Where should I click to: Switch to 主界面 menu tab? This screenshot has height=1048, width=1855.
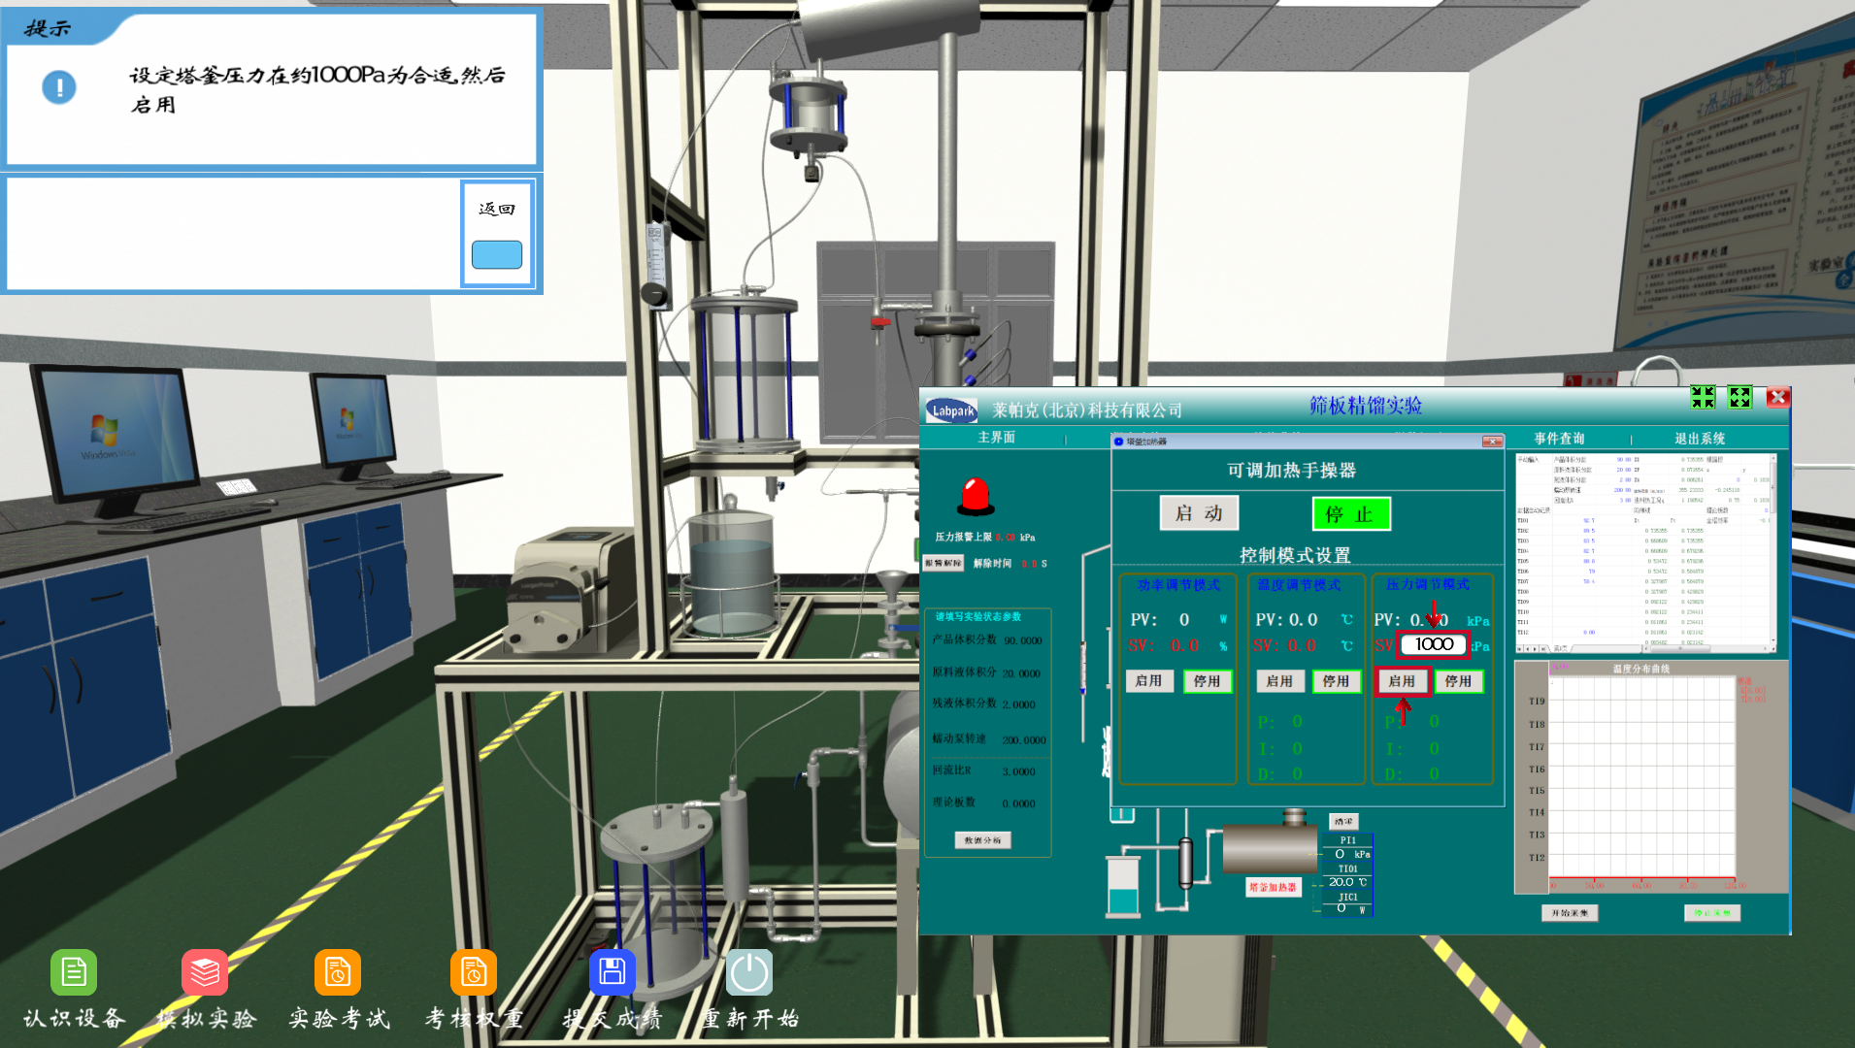(x=996, y=438)
